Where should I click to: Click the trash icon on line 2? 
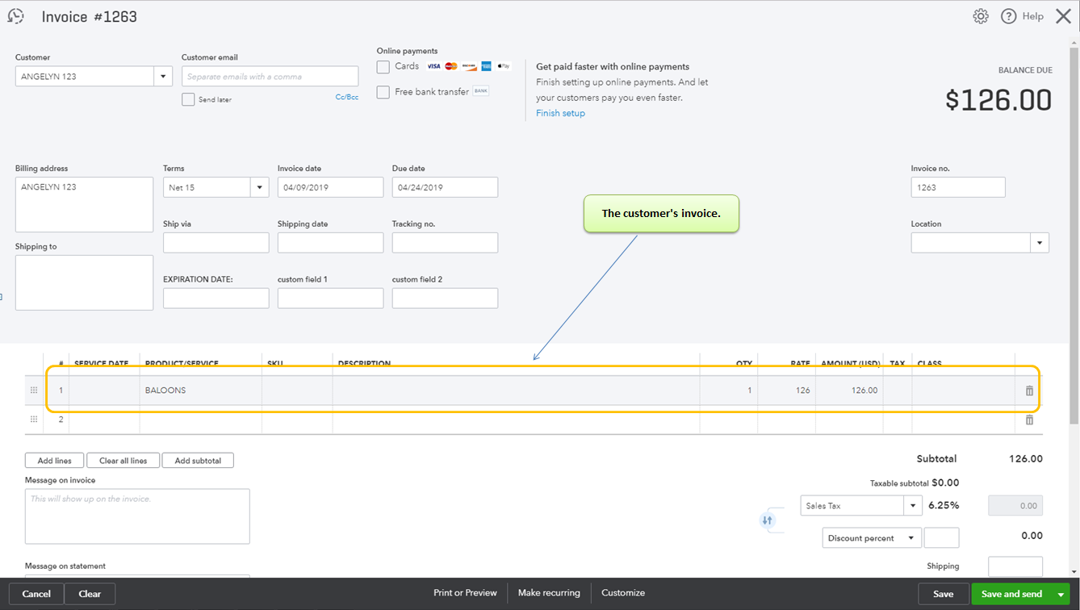pos(1029,420)
